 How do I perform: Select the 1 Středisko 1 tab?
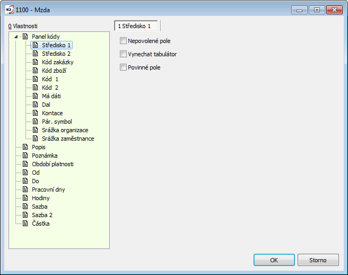[x=134, y=25]
